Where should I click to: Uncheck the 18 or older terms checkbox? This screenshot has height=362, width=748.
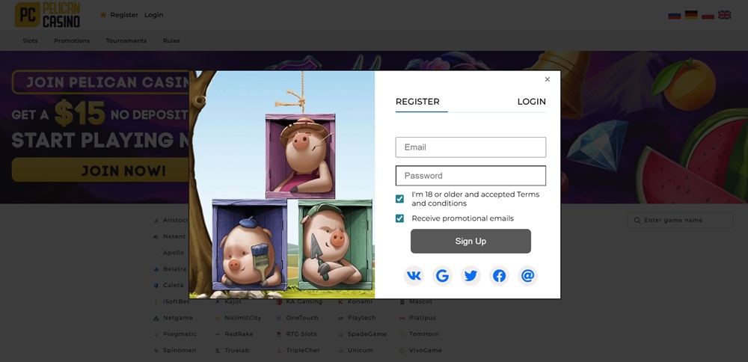click(399, 199)
